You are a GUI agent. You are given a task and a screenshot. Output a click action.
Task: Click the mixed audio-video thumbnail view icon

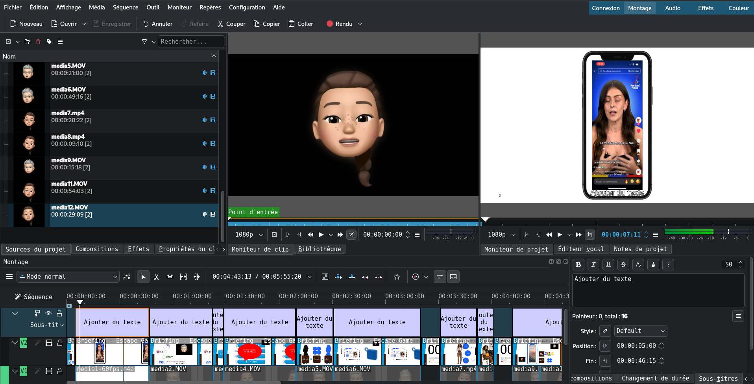pos(325,277)
